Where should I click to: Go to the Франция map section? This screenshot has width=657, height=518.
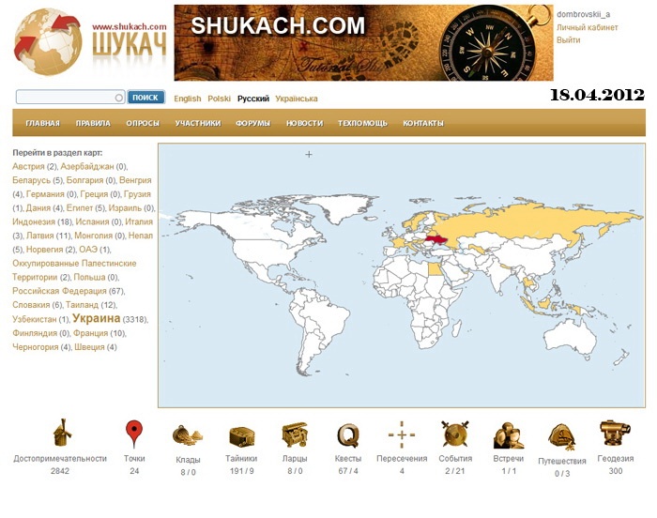90,333
